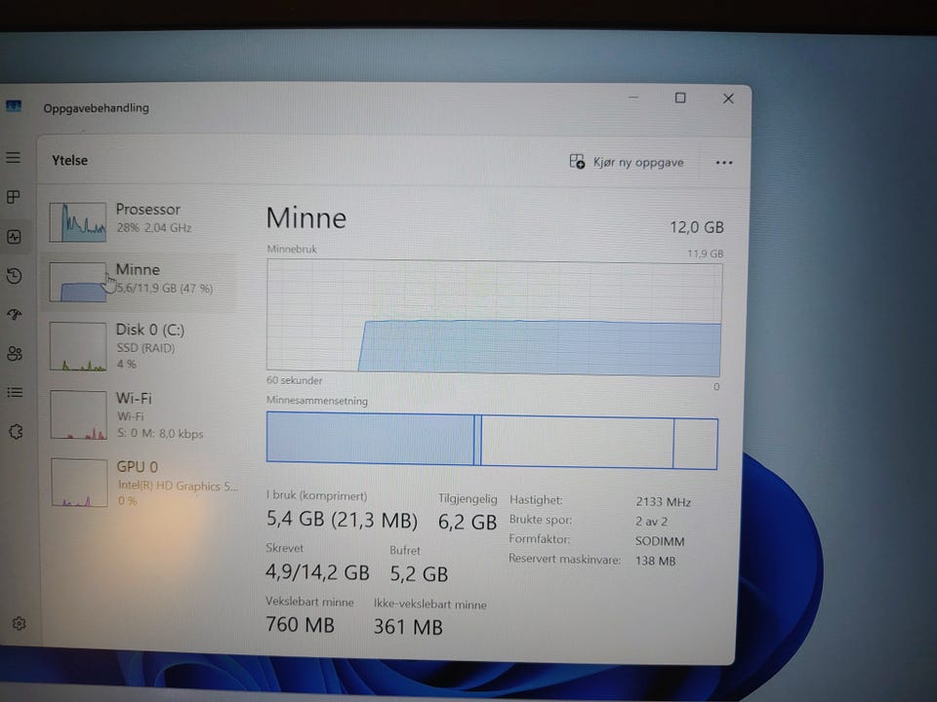Open the Details list icon in sidebar
The image size is (937, 702).
pyautogui.click(x=15, y=392)
